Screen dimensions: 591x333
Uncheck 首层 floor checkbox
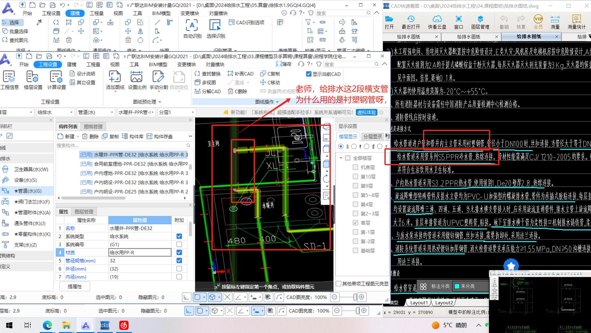355,223
